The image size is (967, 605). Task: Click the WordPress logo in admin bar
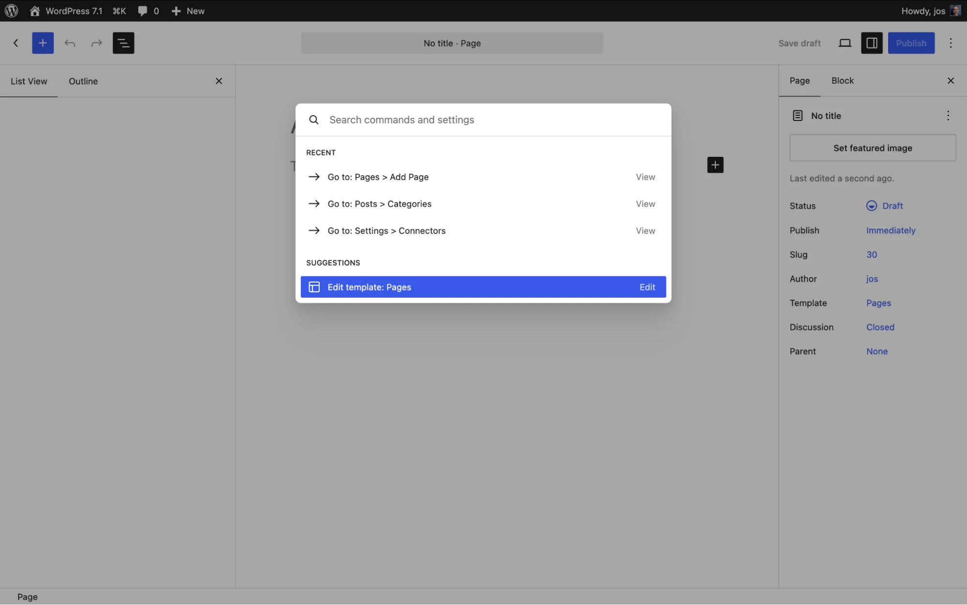11,11
